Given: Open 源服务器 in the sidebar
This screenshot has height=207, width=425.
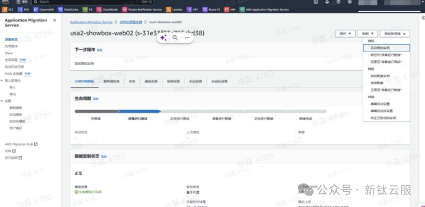Looking at the screenshot, I should click(x=11, y=40).
